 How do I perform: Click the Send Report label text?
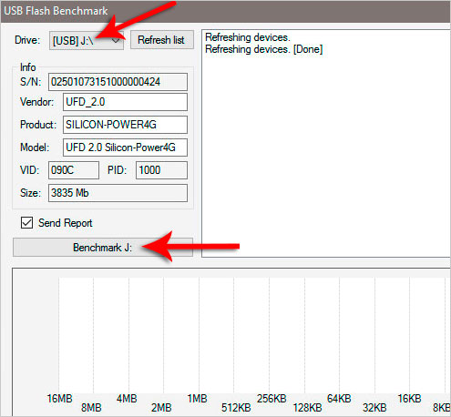[x=66, y=223]
